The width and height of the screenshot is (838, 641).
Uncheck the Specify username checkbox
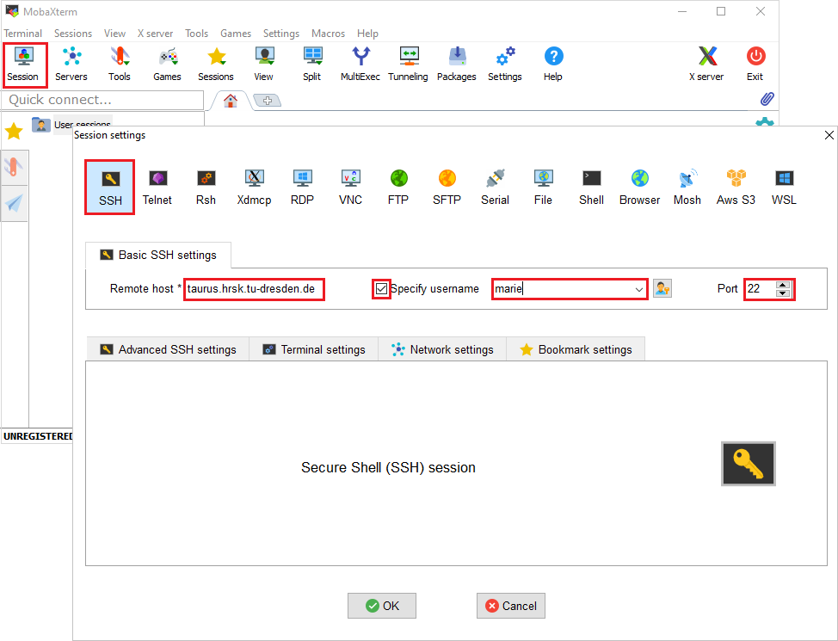click(x=382, y=289)
